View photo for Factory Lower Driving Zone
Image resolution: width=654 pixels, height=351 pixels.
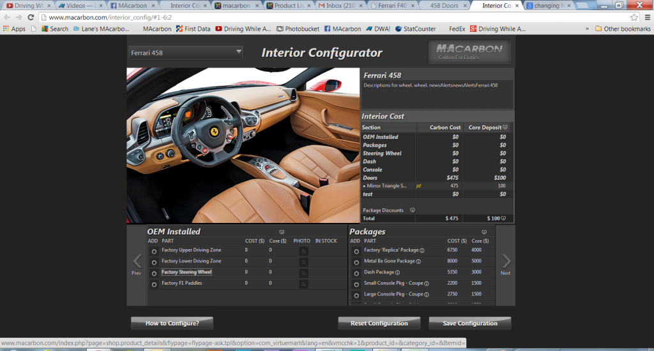click(x=303, y=262)
